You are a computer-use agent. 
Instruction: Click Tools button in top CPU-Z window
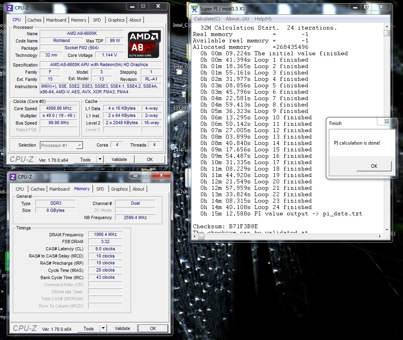85,160
